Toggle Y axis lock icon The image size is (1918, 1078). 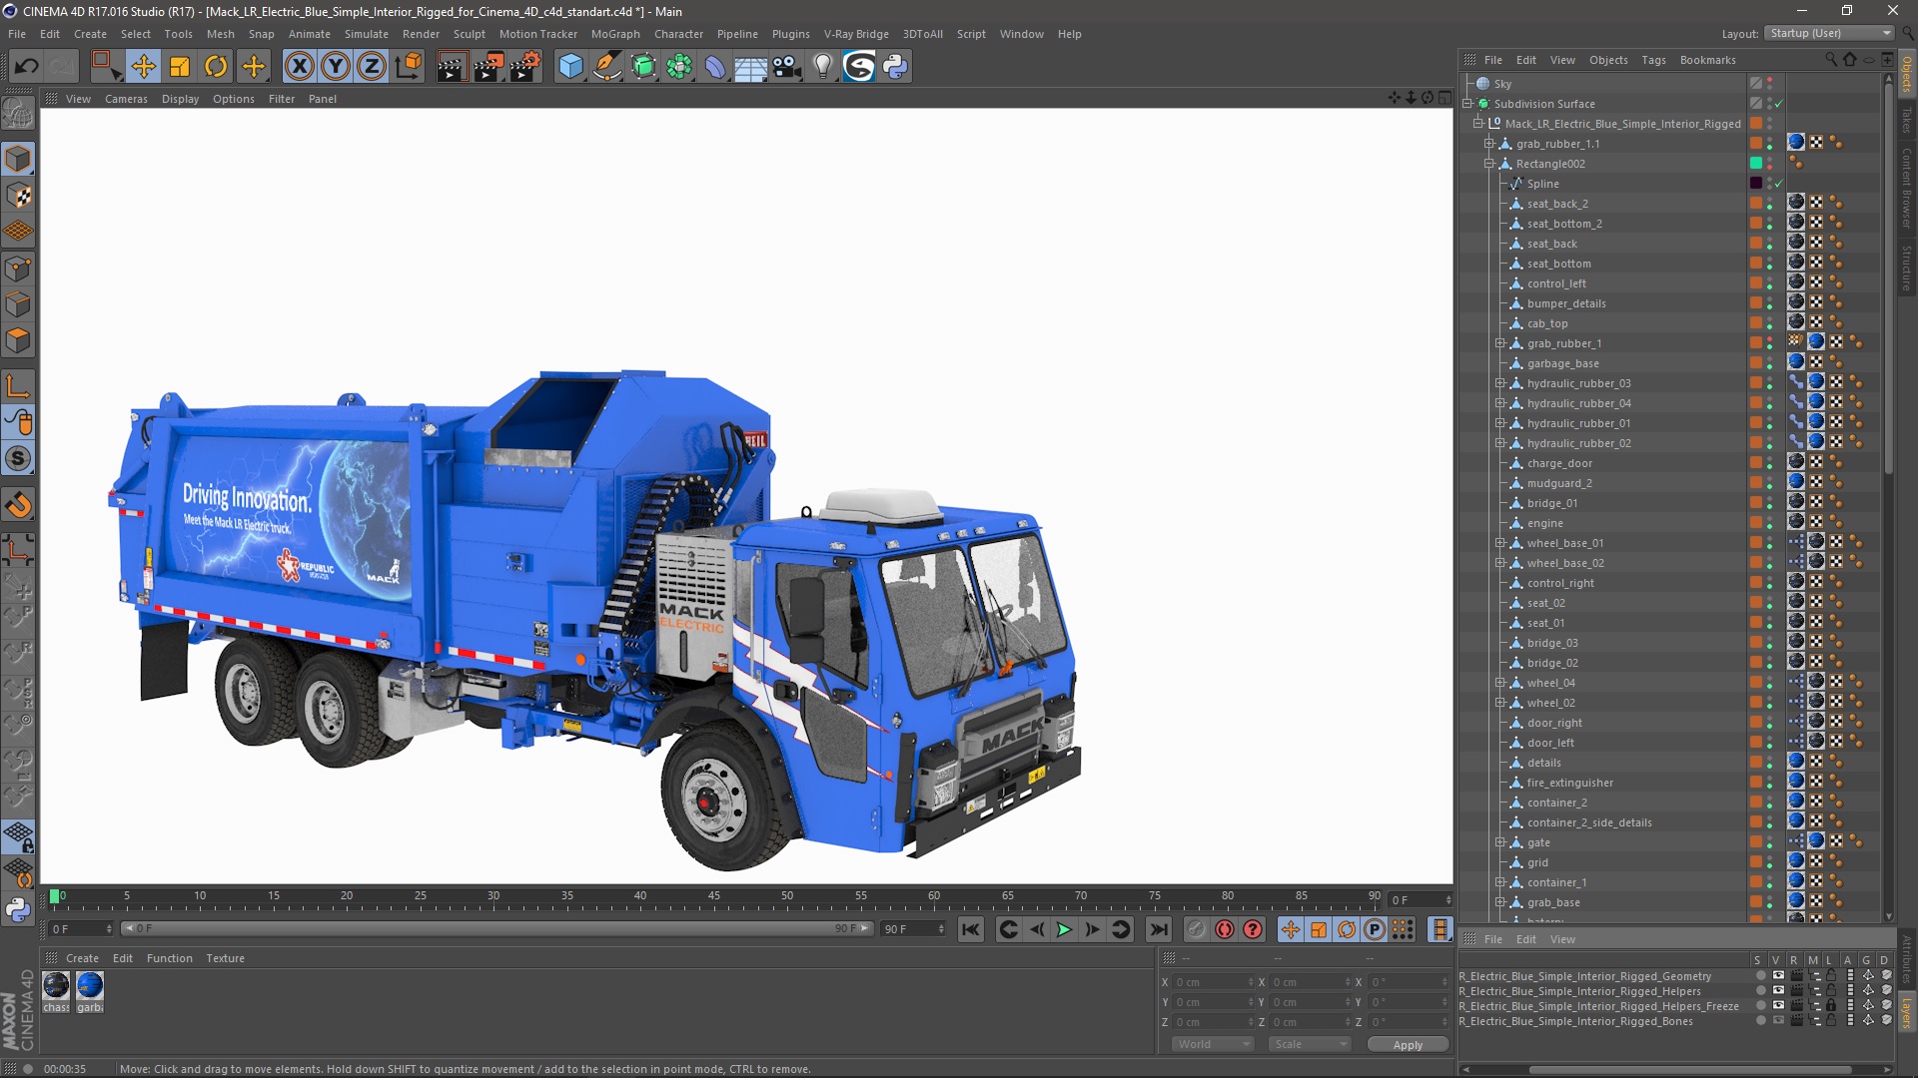(336, 67)
